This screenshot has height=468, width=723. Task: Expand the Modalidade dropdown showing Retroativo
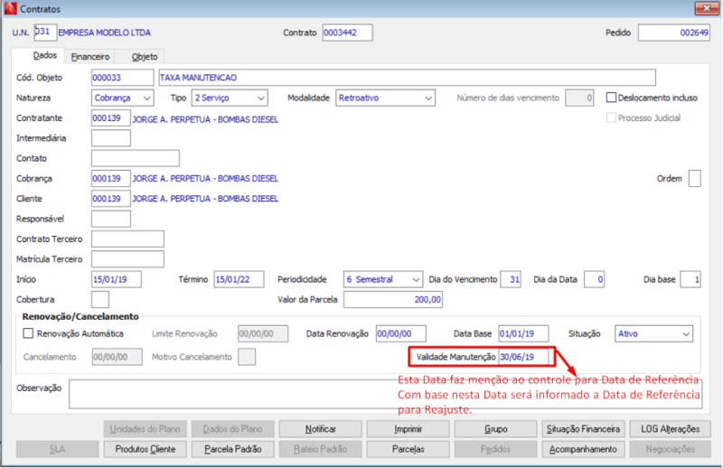point(386,98)
